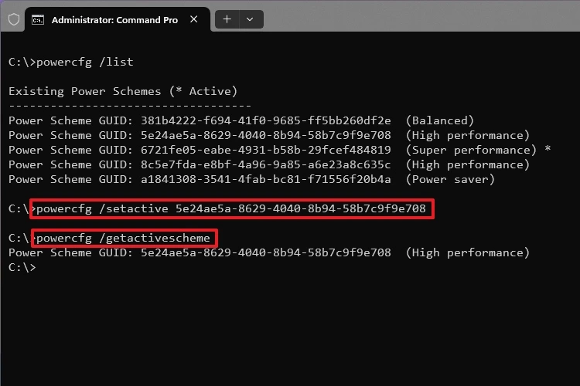Image resolution: width=580 pixels, height=386 pixels.
Task: Click the GUID starting with 5e24ae5a in the scheme list
Action: (x=265, y=135)
